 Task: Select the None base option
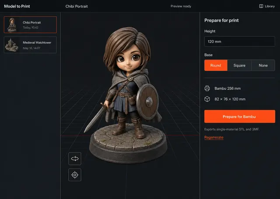[263, 65]
